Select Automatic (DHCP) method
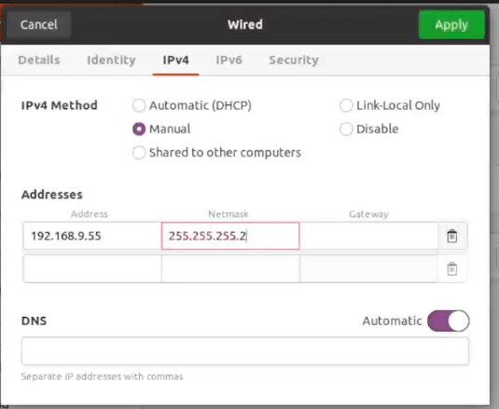 click(192, 105)
